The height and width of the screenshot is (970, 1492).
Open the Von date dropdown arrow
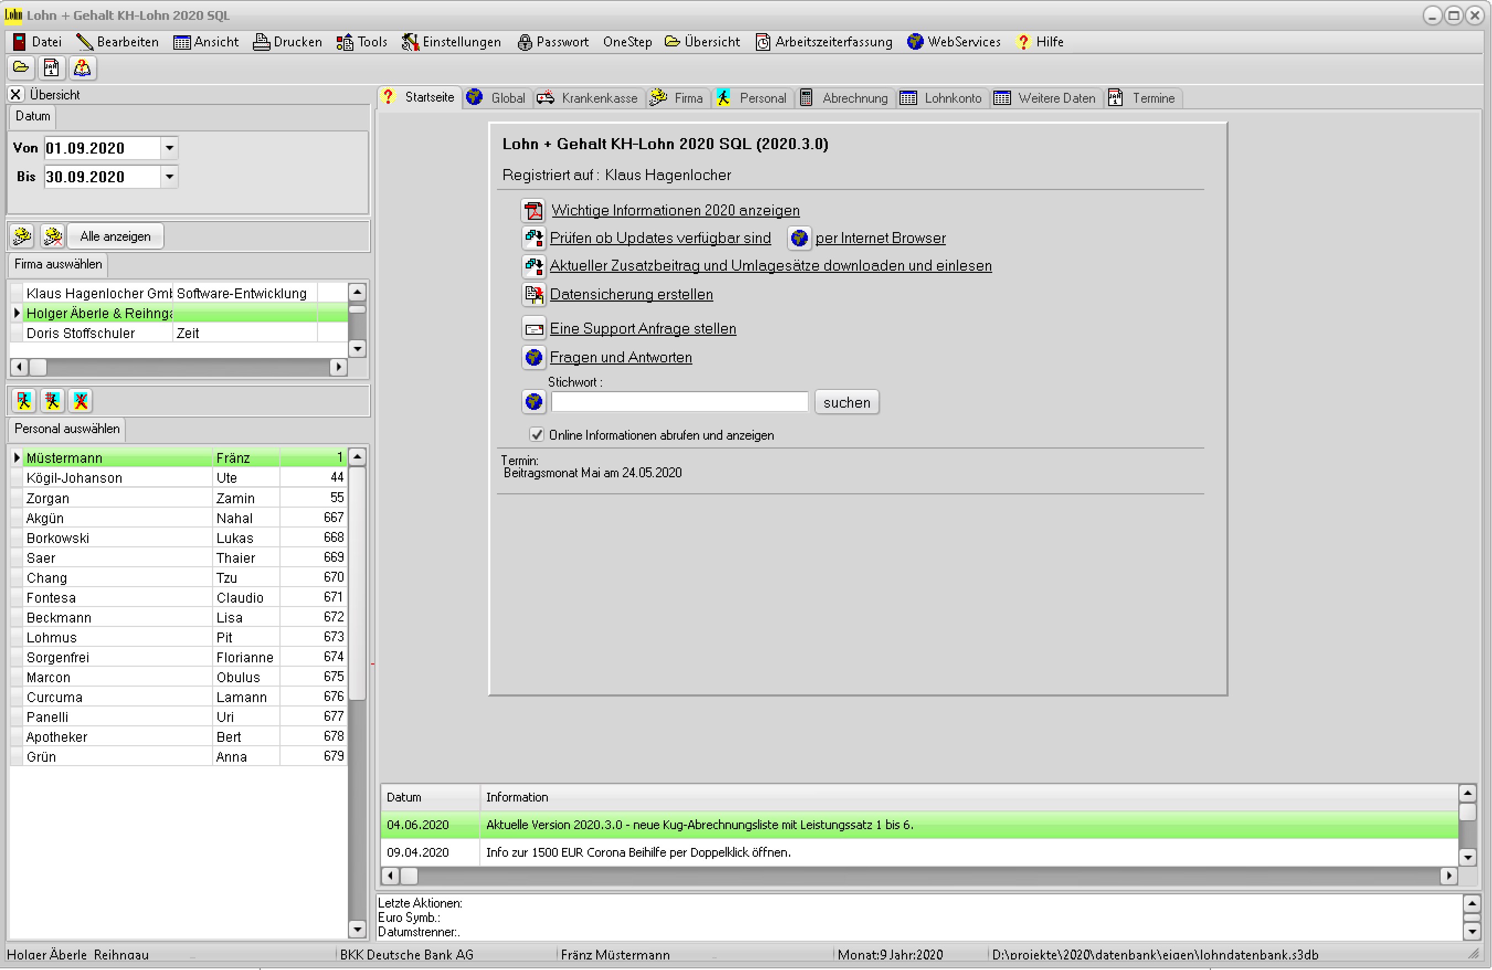170,148
